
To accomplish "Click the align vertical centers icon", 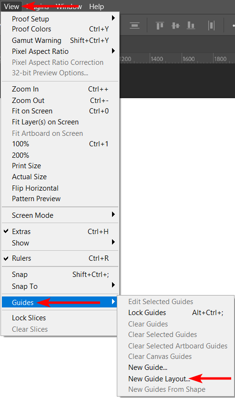I will pyautogui.click(x=175, y=26).
